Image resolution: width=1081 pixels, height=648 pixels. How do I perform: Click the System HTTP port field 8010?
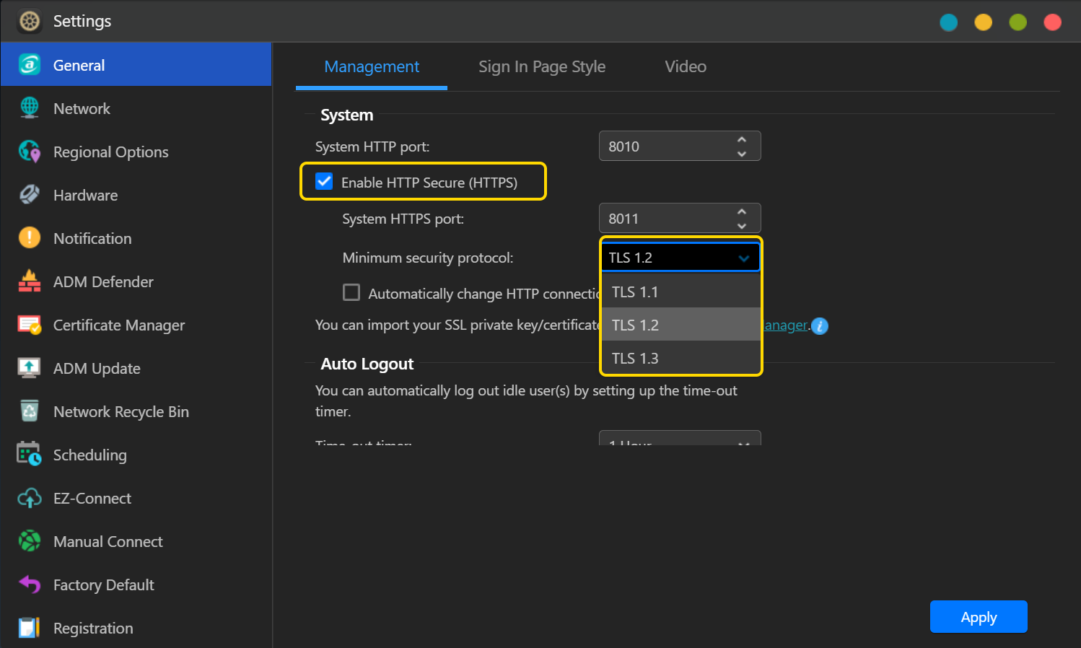(x=680, y=146)
